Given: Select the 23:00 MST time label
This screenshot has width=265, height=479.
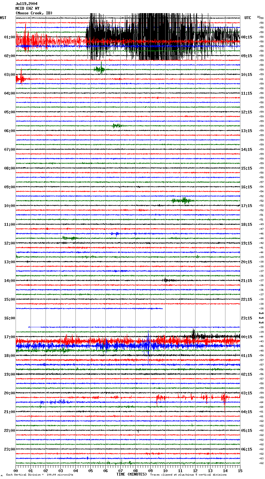Looking at the screenshot, I should [x=10, y=449].
